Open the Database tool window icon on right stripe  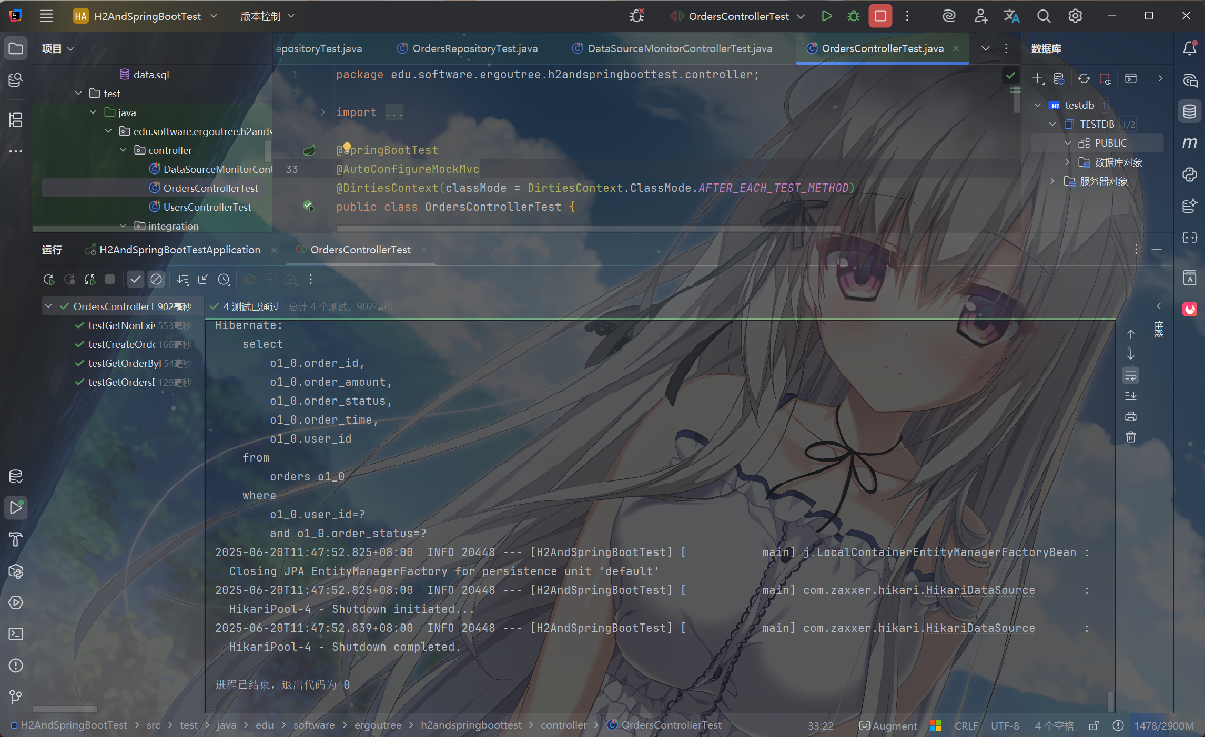(1190, 111)
